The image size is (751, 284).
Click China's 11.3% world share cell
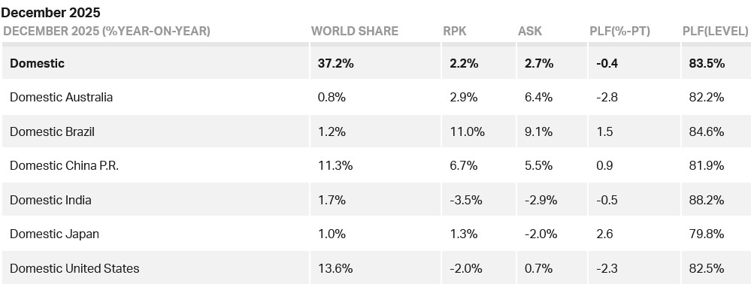335,166
